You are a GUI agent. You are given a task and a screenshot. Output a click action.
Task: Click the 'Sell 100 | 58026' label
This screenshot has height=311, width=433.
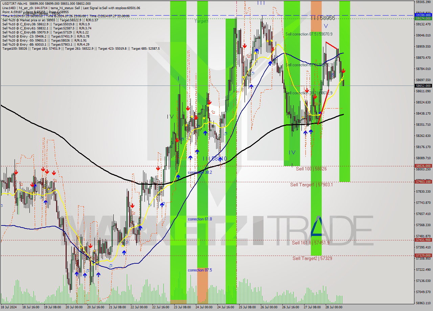click(x=311, y=169)
